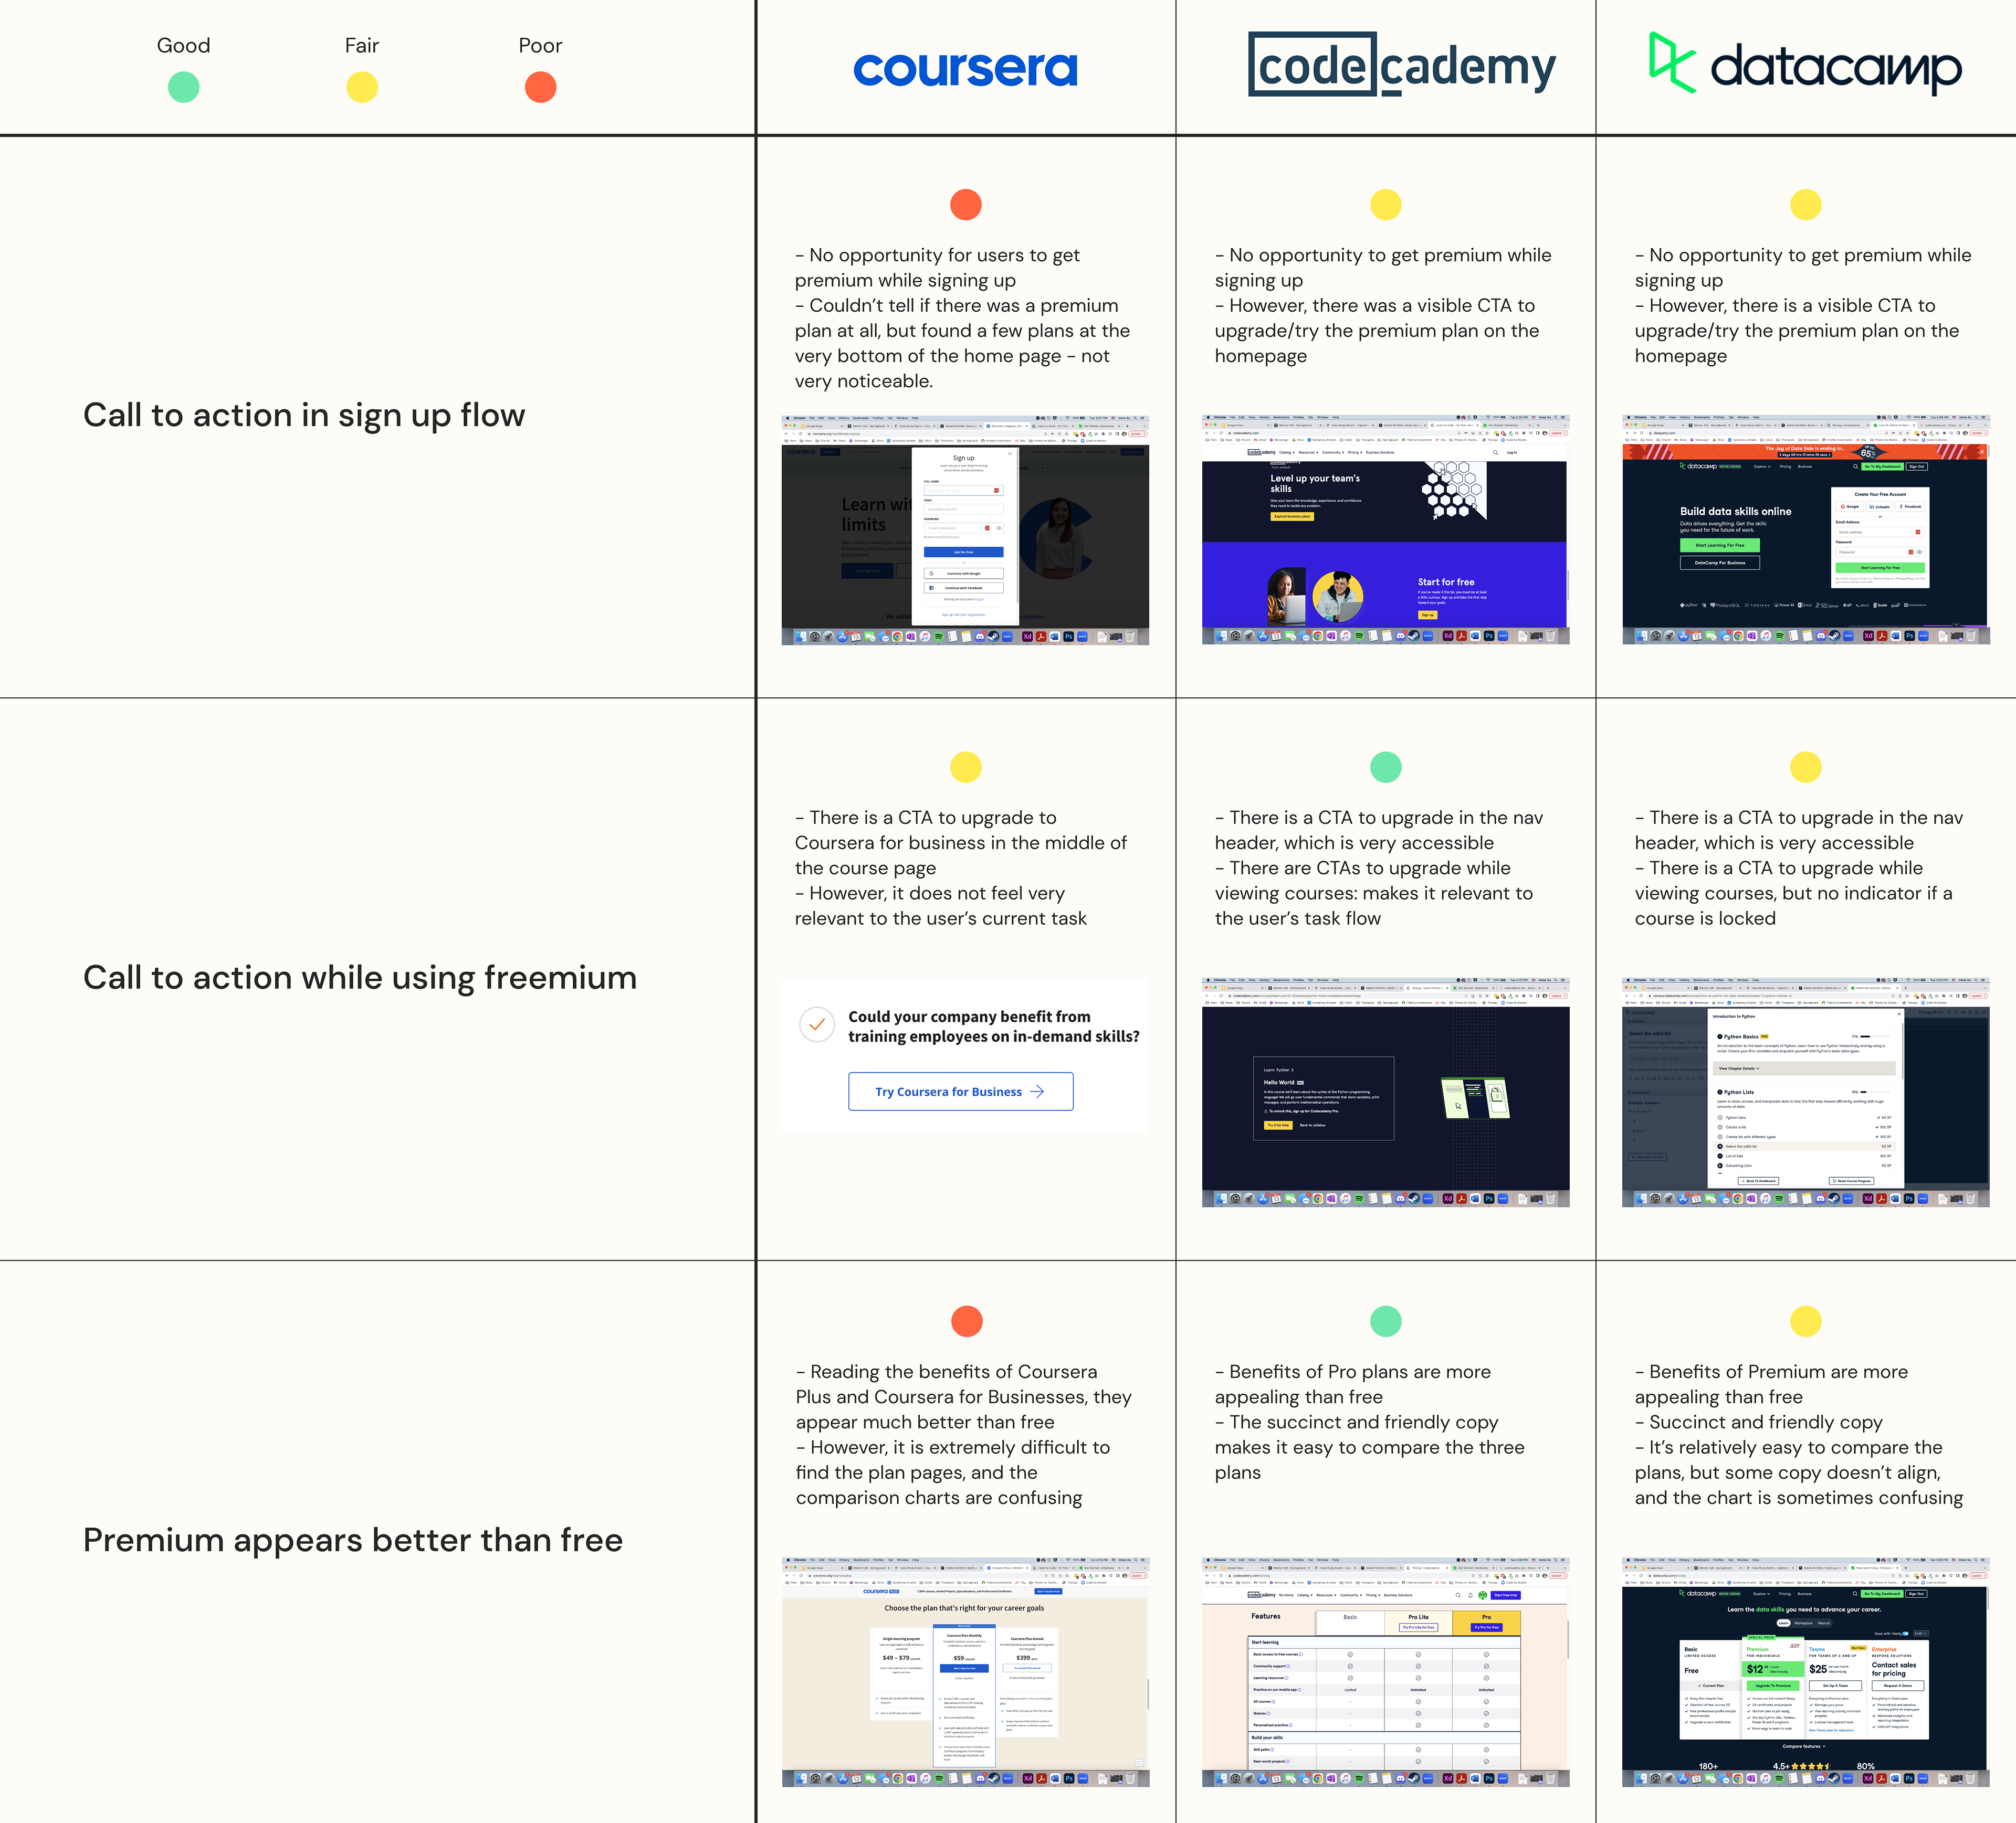Image resolution: width=2016 pixels, height=1823 pixels.
Task: Click the 'Premium appears better than free' row heading
Action: [x=353, y=1540]
